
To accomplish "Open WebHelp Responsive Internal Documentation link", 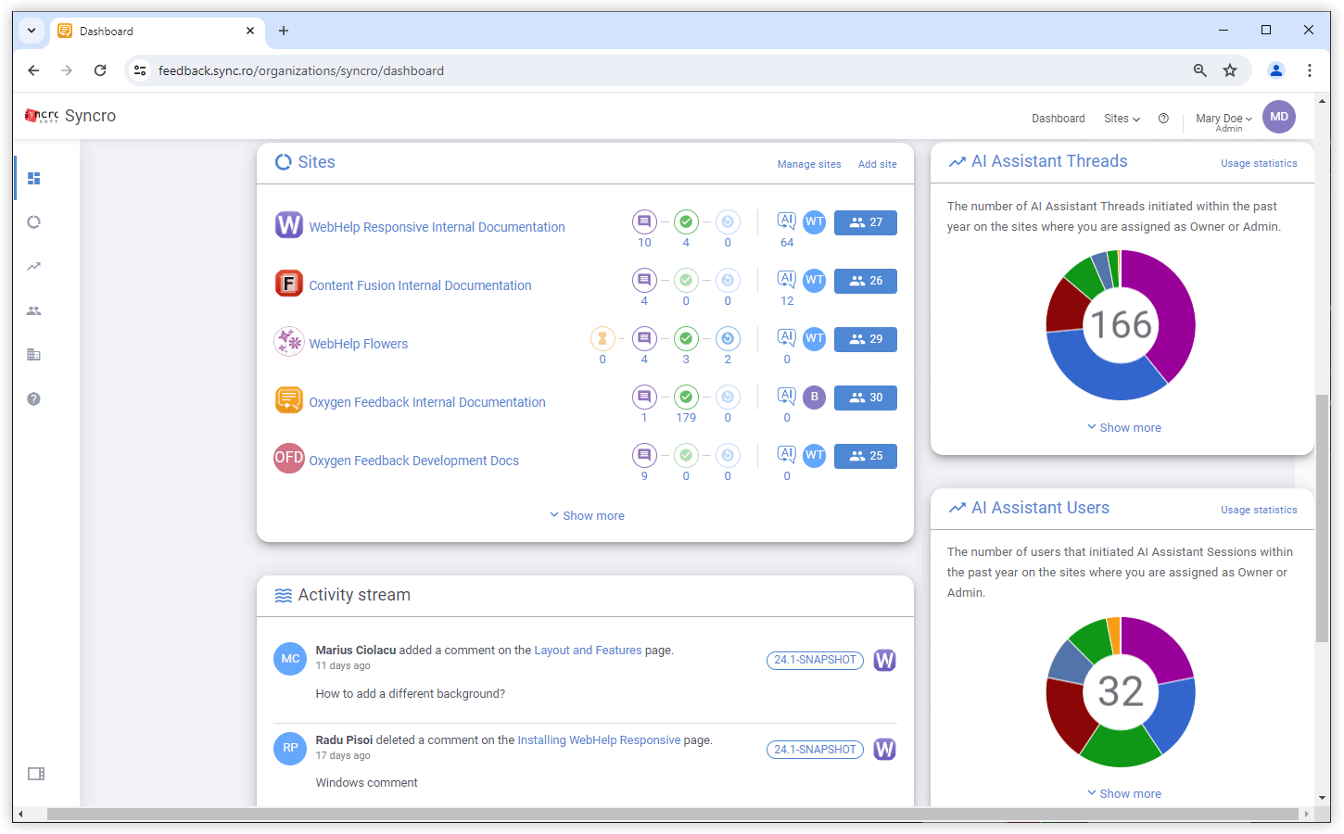I will coord(437,227).
